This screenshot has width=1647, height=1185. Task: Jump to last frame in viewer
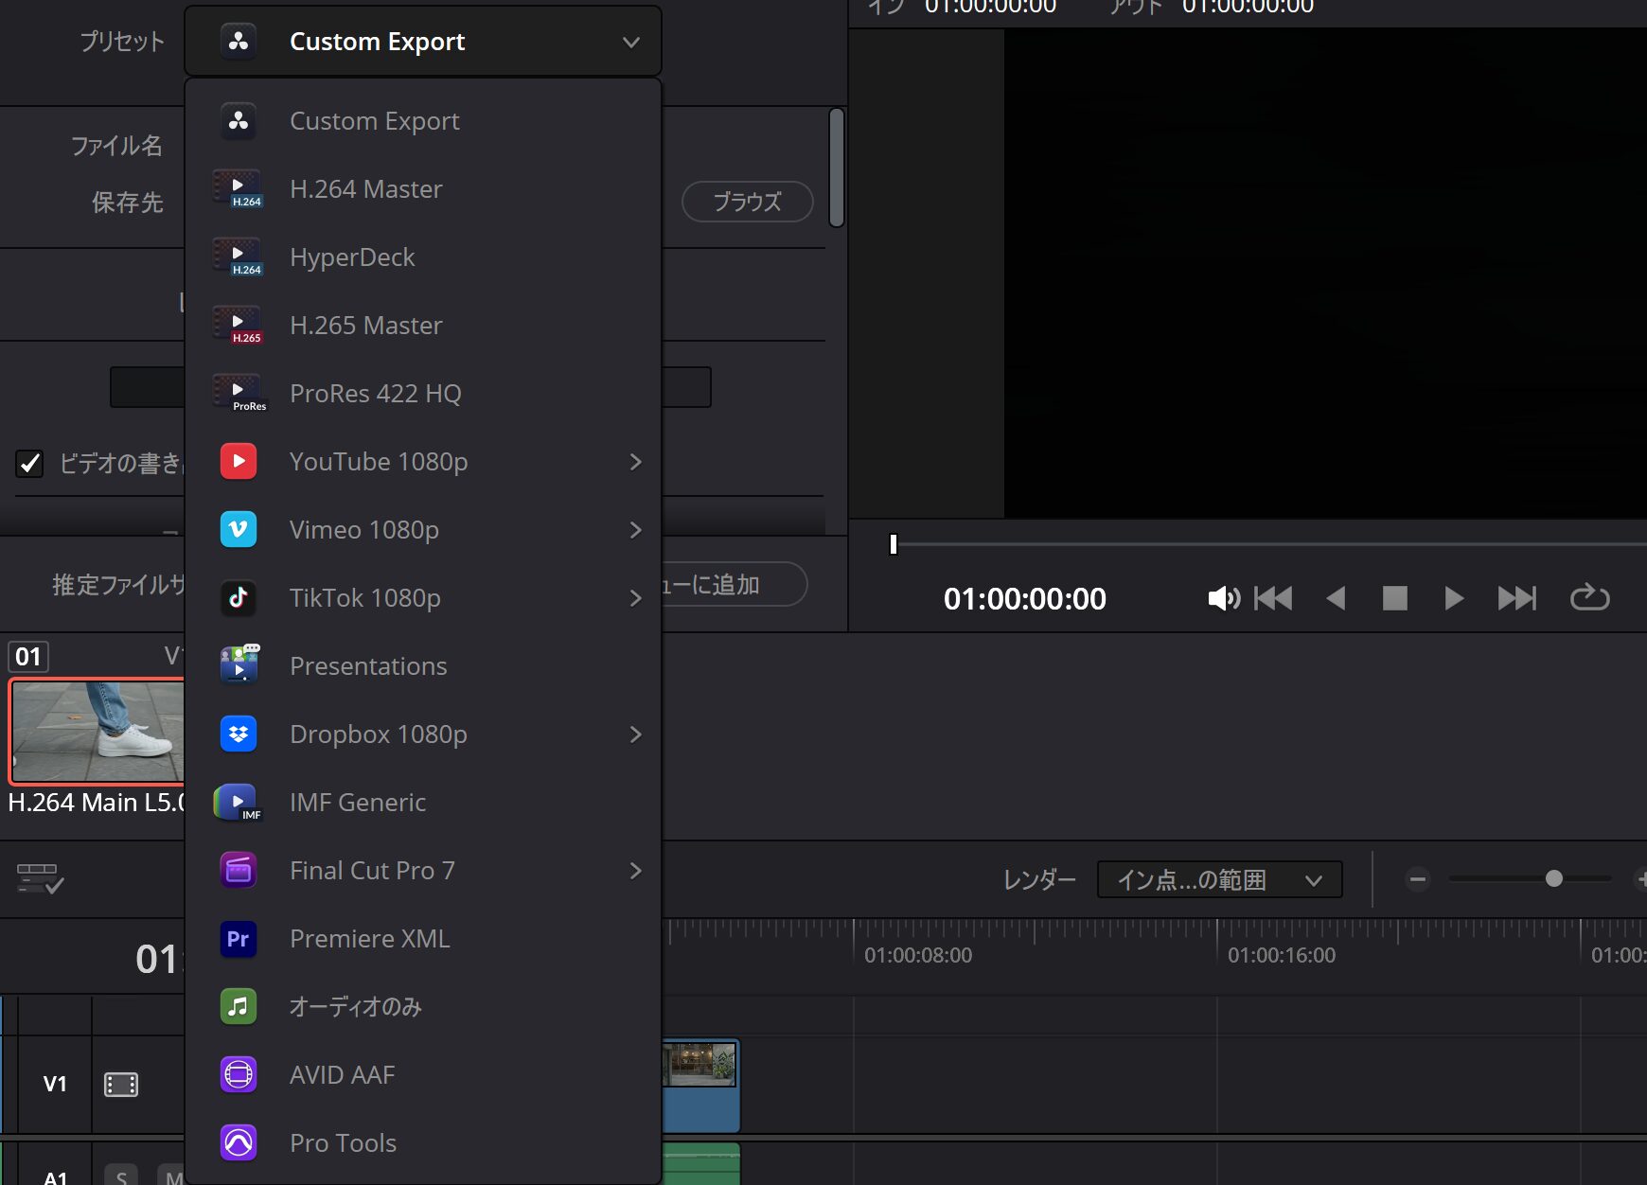[1517, 598]
